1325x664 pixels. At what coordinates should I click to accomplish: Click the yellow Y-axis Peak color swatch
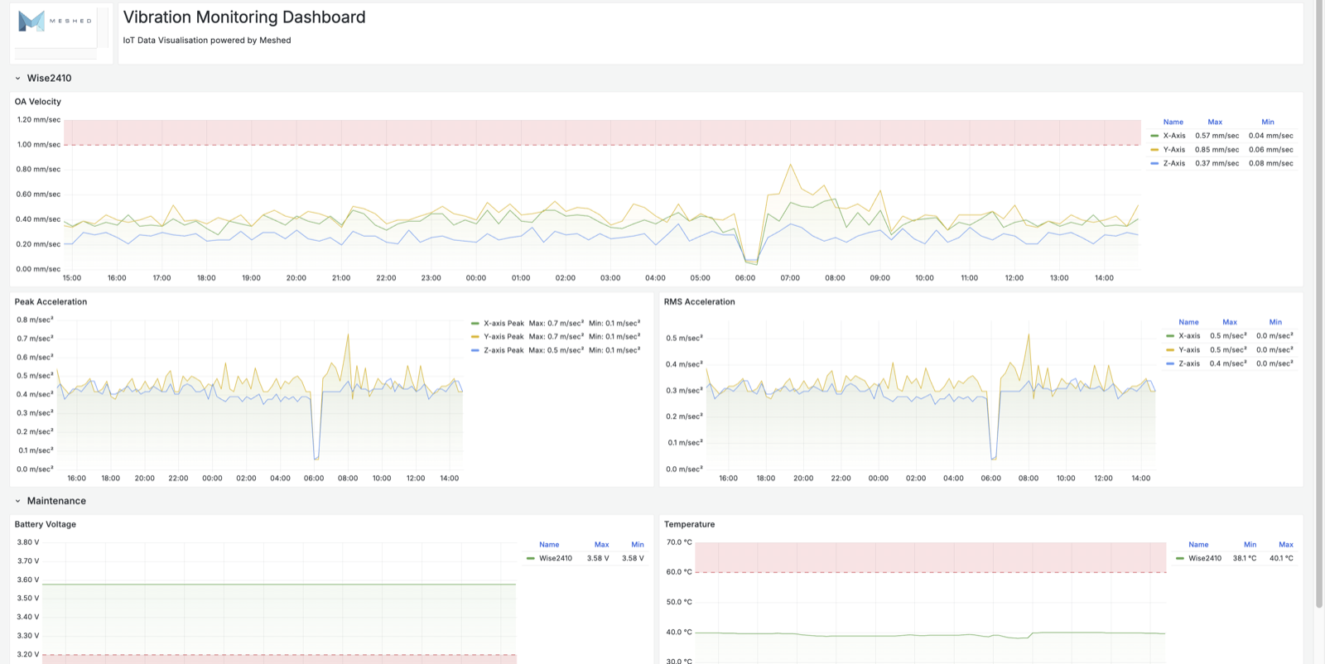click(x=475, y=337)
